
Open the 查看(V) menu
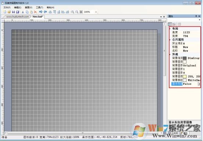coord(28,7)
